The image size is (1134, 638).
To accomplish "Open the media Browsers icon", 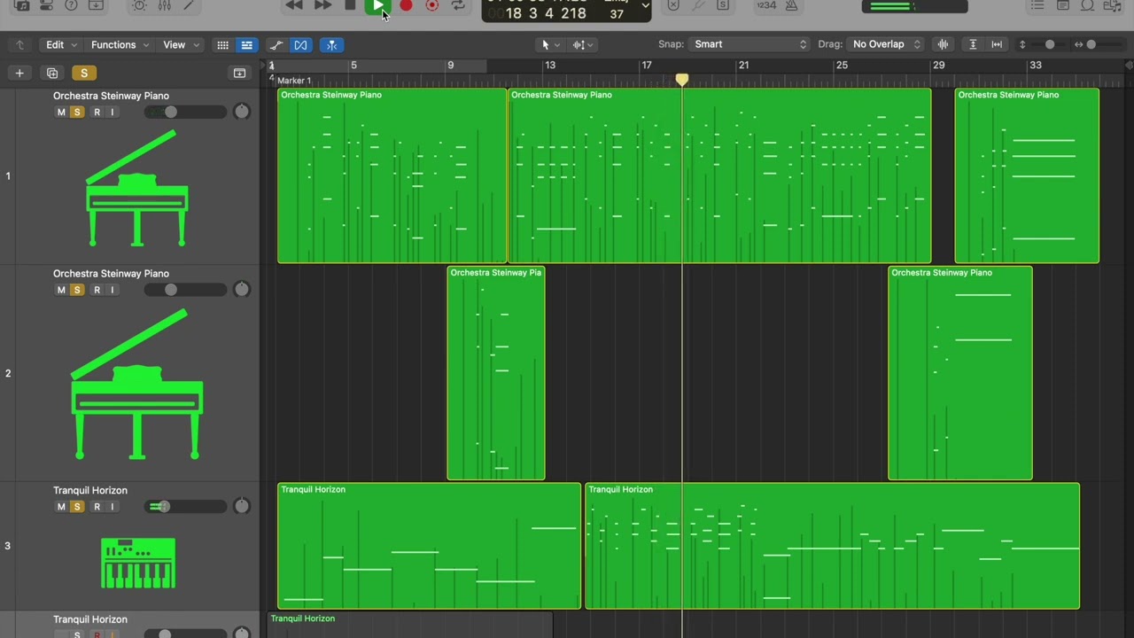I will (1112, 5).
